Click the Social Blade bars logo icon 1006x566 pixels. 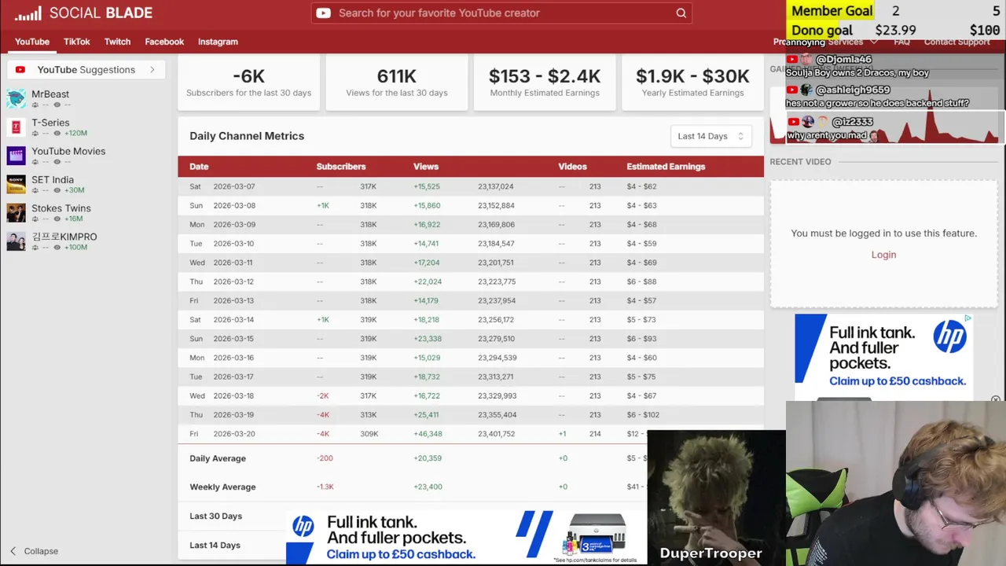[x=28, y=13]
